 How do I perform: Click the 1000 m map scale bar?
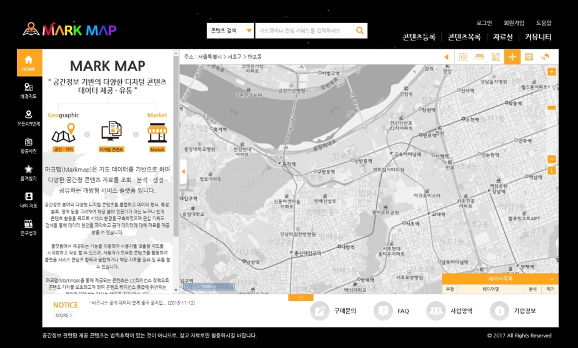209,286
